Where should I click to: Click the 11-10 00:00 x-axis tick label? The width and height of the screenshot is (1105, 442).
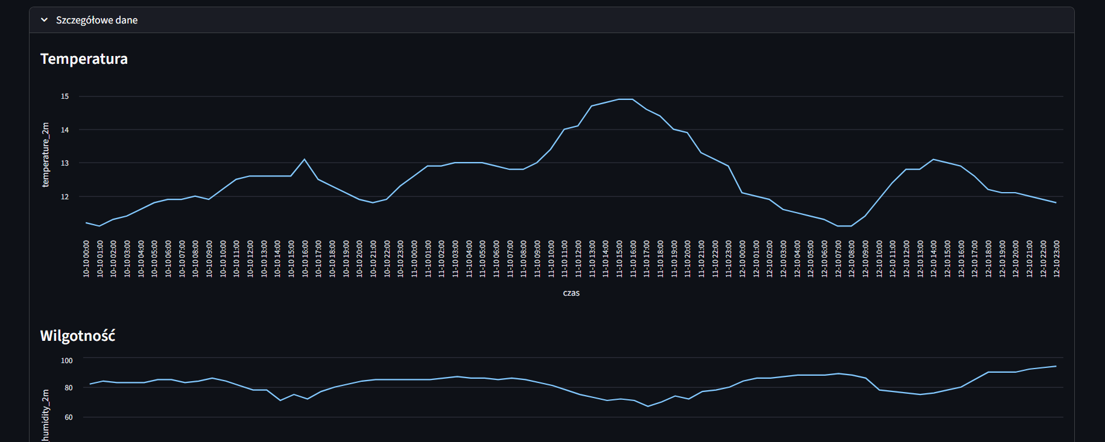(414, 259)
